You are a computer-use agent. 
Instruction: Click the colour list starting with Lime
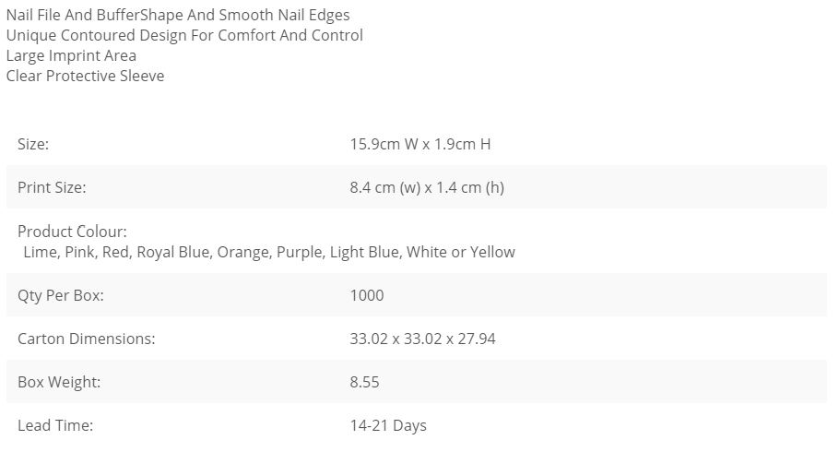pyautogui.click(x=269, y=252)
